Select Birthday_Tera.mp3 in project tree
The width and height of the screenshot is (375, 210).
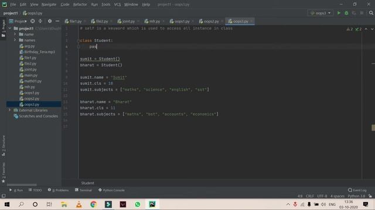click(39, 52)
